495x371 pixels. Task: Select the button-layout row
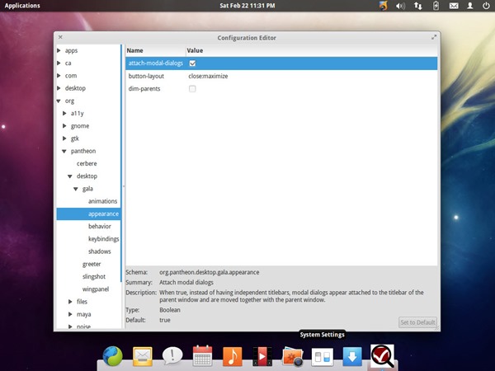281,76
